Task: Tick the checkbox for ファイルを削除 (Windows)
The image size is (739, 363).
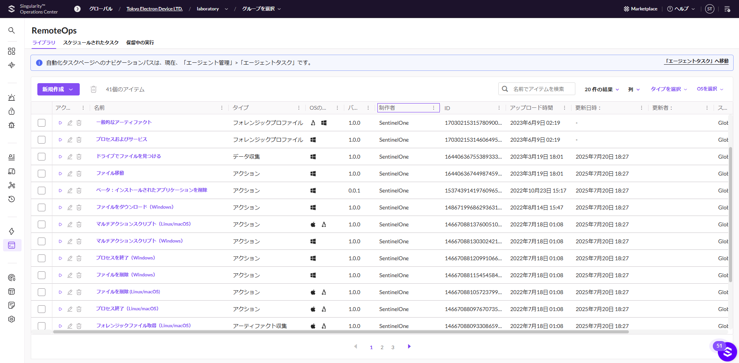Action: (x=42, y=275)
